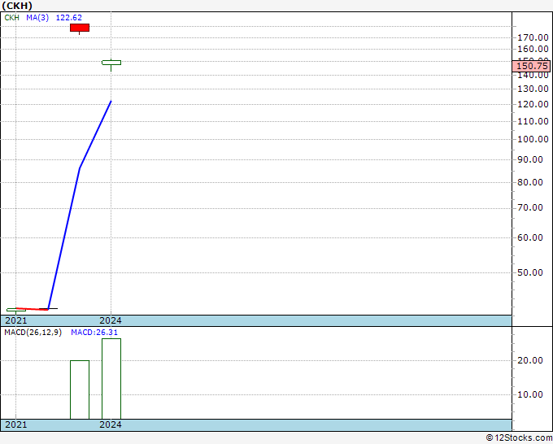Select the red candlestick near 170
The image size is (553, 444).
(x=80, y=28)
